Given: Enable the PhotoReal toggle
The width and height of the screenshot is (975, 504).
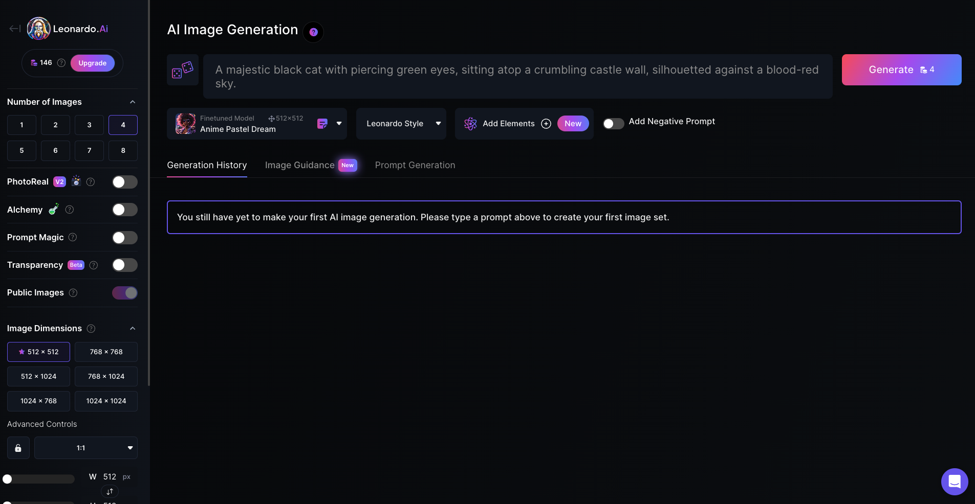Looking at the screenshot, I should click(124, 182).
